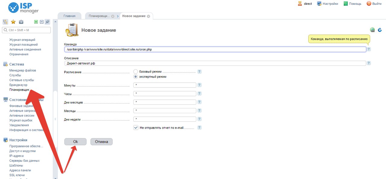Screen dimensions: 386x179
Task: Switch to tree menu view icon
Action: [x=5, y=22]
